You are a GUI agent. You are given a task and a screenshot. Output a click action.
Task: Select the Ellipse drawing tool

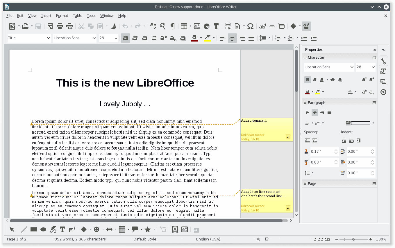(x=43, y=229)
